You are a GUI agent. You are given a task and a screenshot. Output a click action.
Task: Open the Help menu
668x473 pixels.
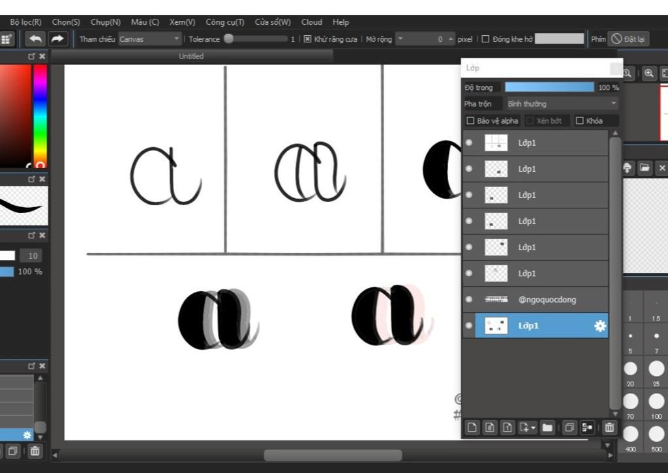[x=341, y=22]
